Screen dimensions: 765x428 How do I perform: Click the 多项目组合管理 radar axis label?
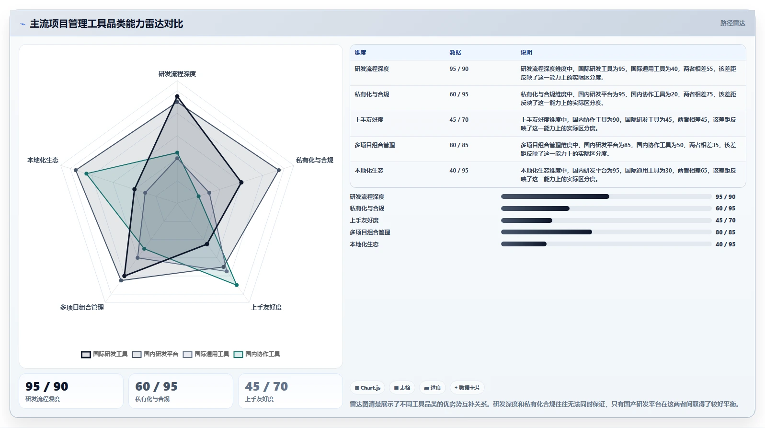(82, 307)
